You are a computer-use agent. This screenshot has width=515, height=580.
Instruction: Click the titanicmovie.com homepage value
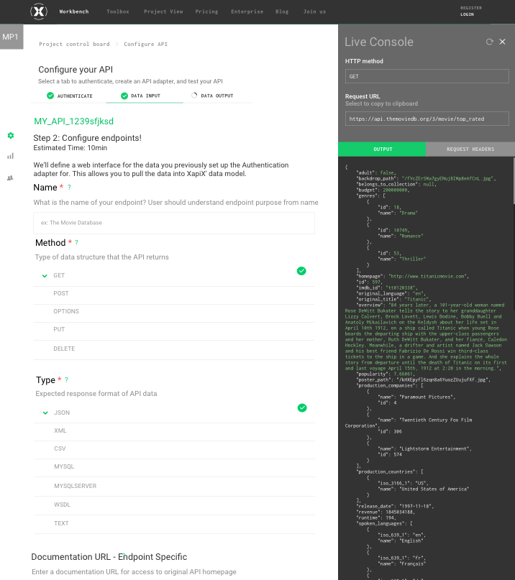(x=429, y=276)
